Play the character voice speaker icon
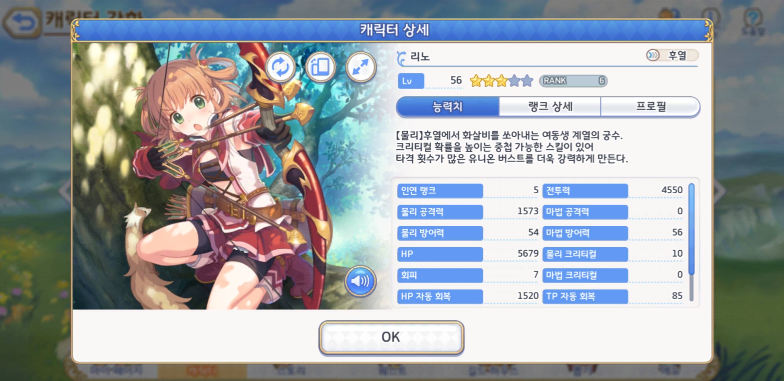 (x=360, y=281)
